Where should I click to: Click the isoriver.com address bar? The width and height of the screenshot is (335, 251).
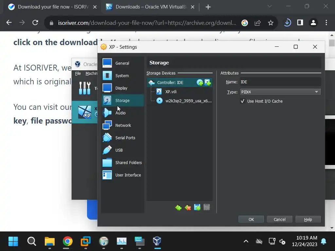[x=147, y=23]
